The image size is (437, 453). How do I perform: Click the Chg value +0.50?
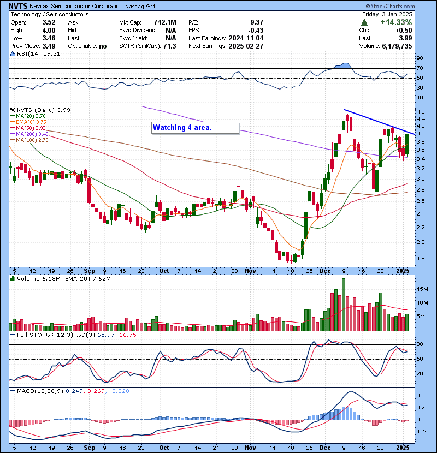pos(404,31)
